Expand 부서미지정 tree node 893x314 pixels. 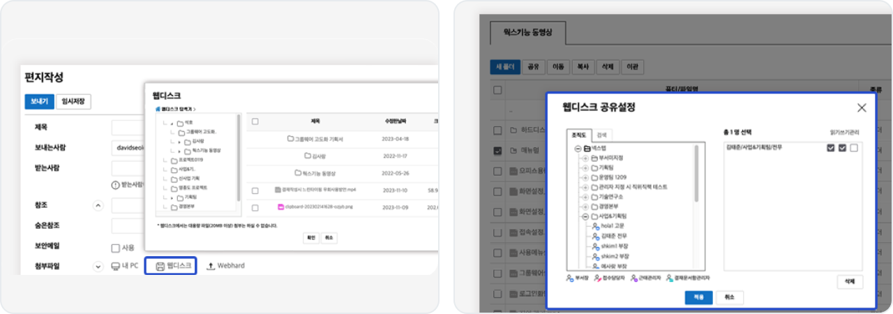(x=585, y=159)
